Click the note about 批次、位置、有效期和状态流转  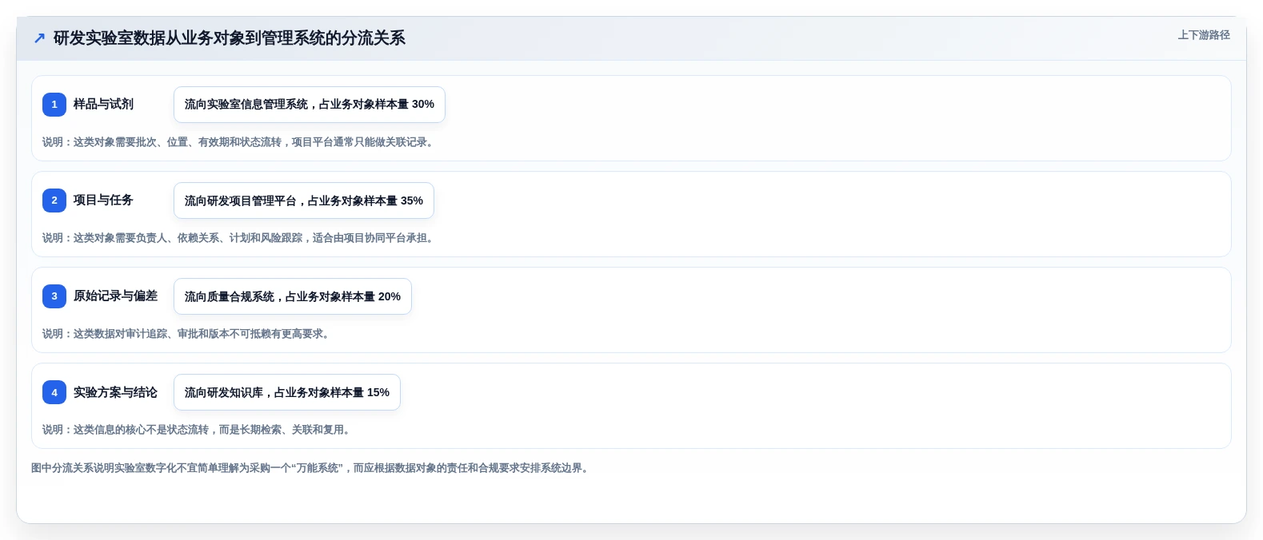[240, 142]
